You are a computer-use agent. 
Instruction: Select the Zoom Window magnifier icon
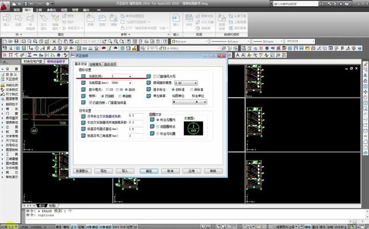pyautogui.click(x=116, y=42)
